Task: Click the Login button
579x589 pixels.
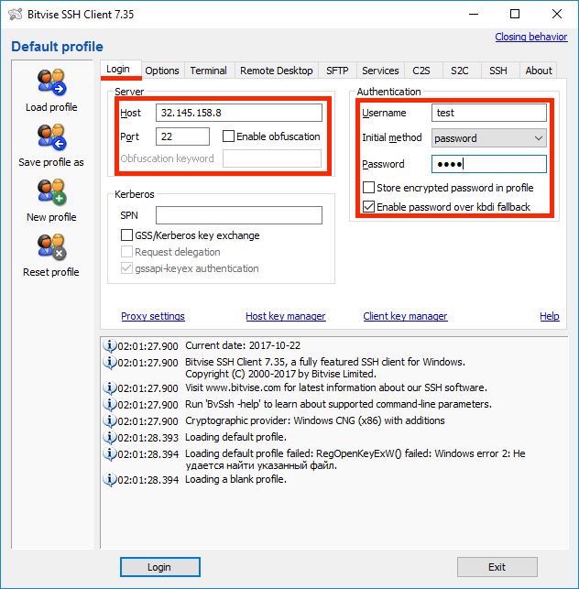Action: tap(160, 567)
